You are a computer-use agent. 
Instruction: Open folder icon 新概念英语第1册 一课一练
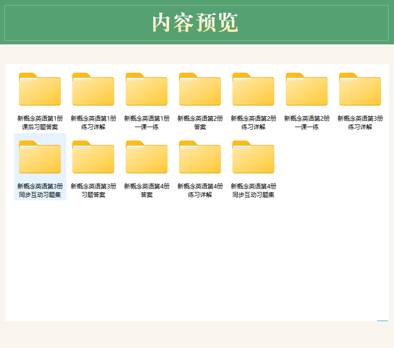[147, 89]
